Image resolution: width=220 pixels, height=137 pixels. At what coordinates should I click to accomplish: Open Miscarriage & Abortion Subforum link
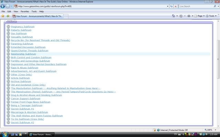tap(29, 112)
